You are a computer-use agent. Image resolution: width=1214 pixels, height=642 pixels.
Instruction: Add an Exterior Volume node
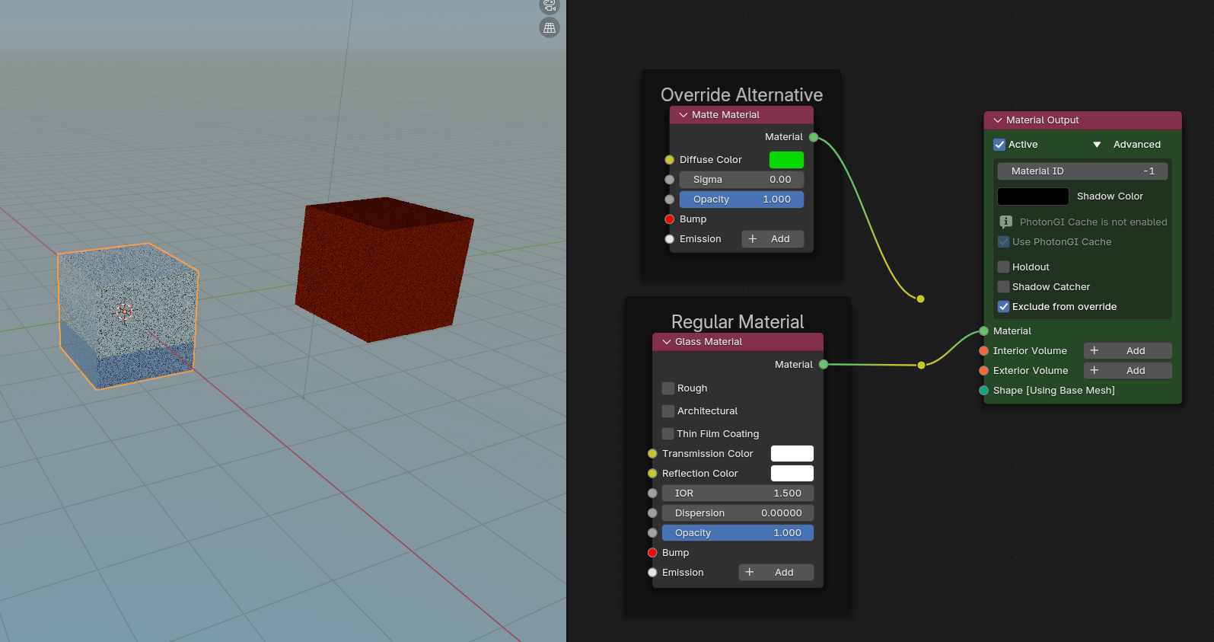click(1127, 371)
